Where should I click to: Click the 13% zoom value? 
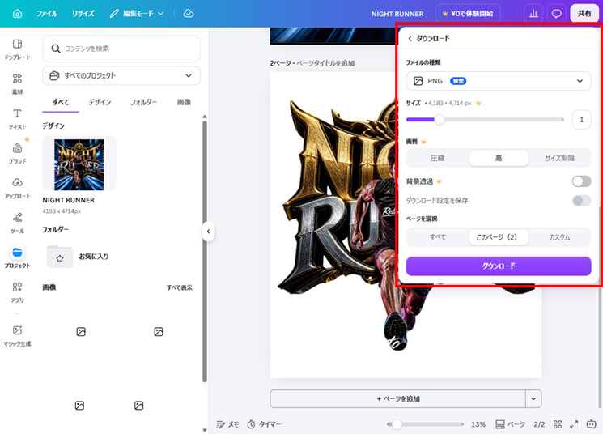coord(478,424)
